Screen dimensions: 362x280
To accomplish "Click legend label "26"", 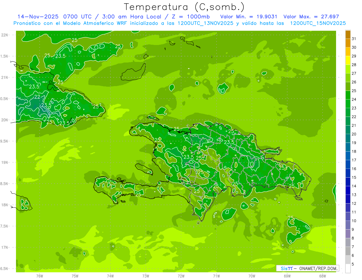I will pos(354,82).
